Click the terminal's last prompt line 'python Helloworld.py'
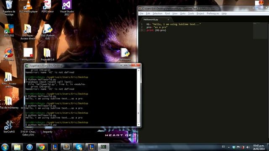Screen dimensions: 269x151 [41, 125]
